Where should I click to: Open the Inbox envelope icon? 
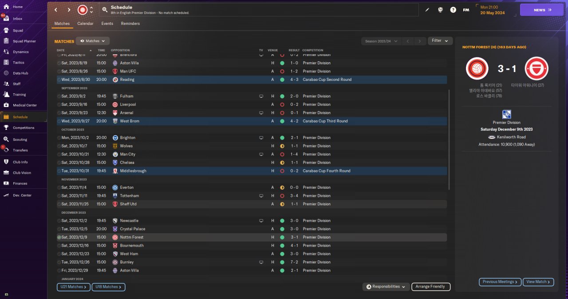(x=6, y=19)
